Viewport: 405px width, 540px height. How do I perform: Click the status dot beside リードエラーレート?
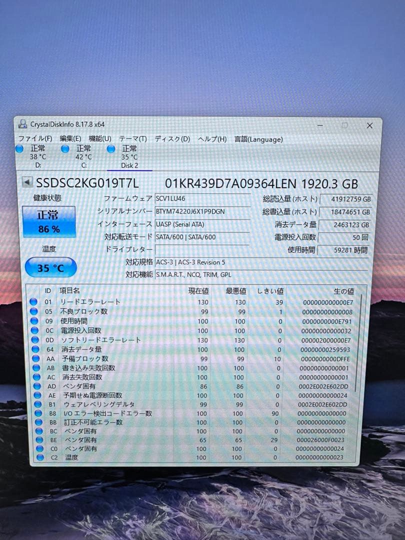[x=34, y=302]
